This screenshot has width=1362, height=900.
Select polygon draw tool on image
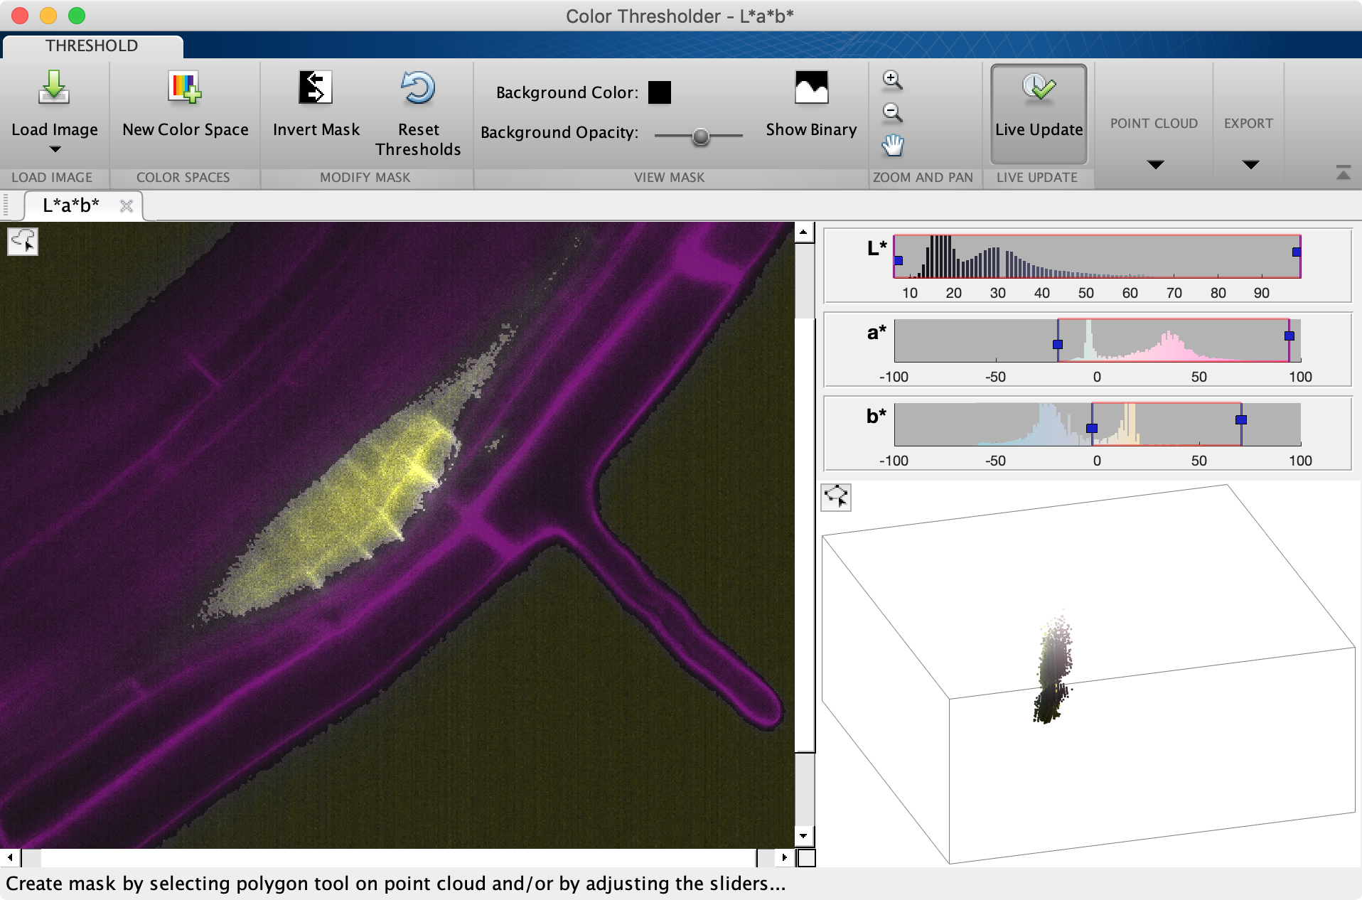[x=23, y=242]
